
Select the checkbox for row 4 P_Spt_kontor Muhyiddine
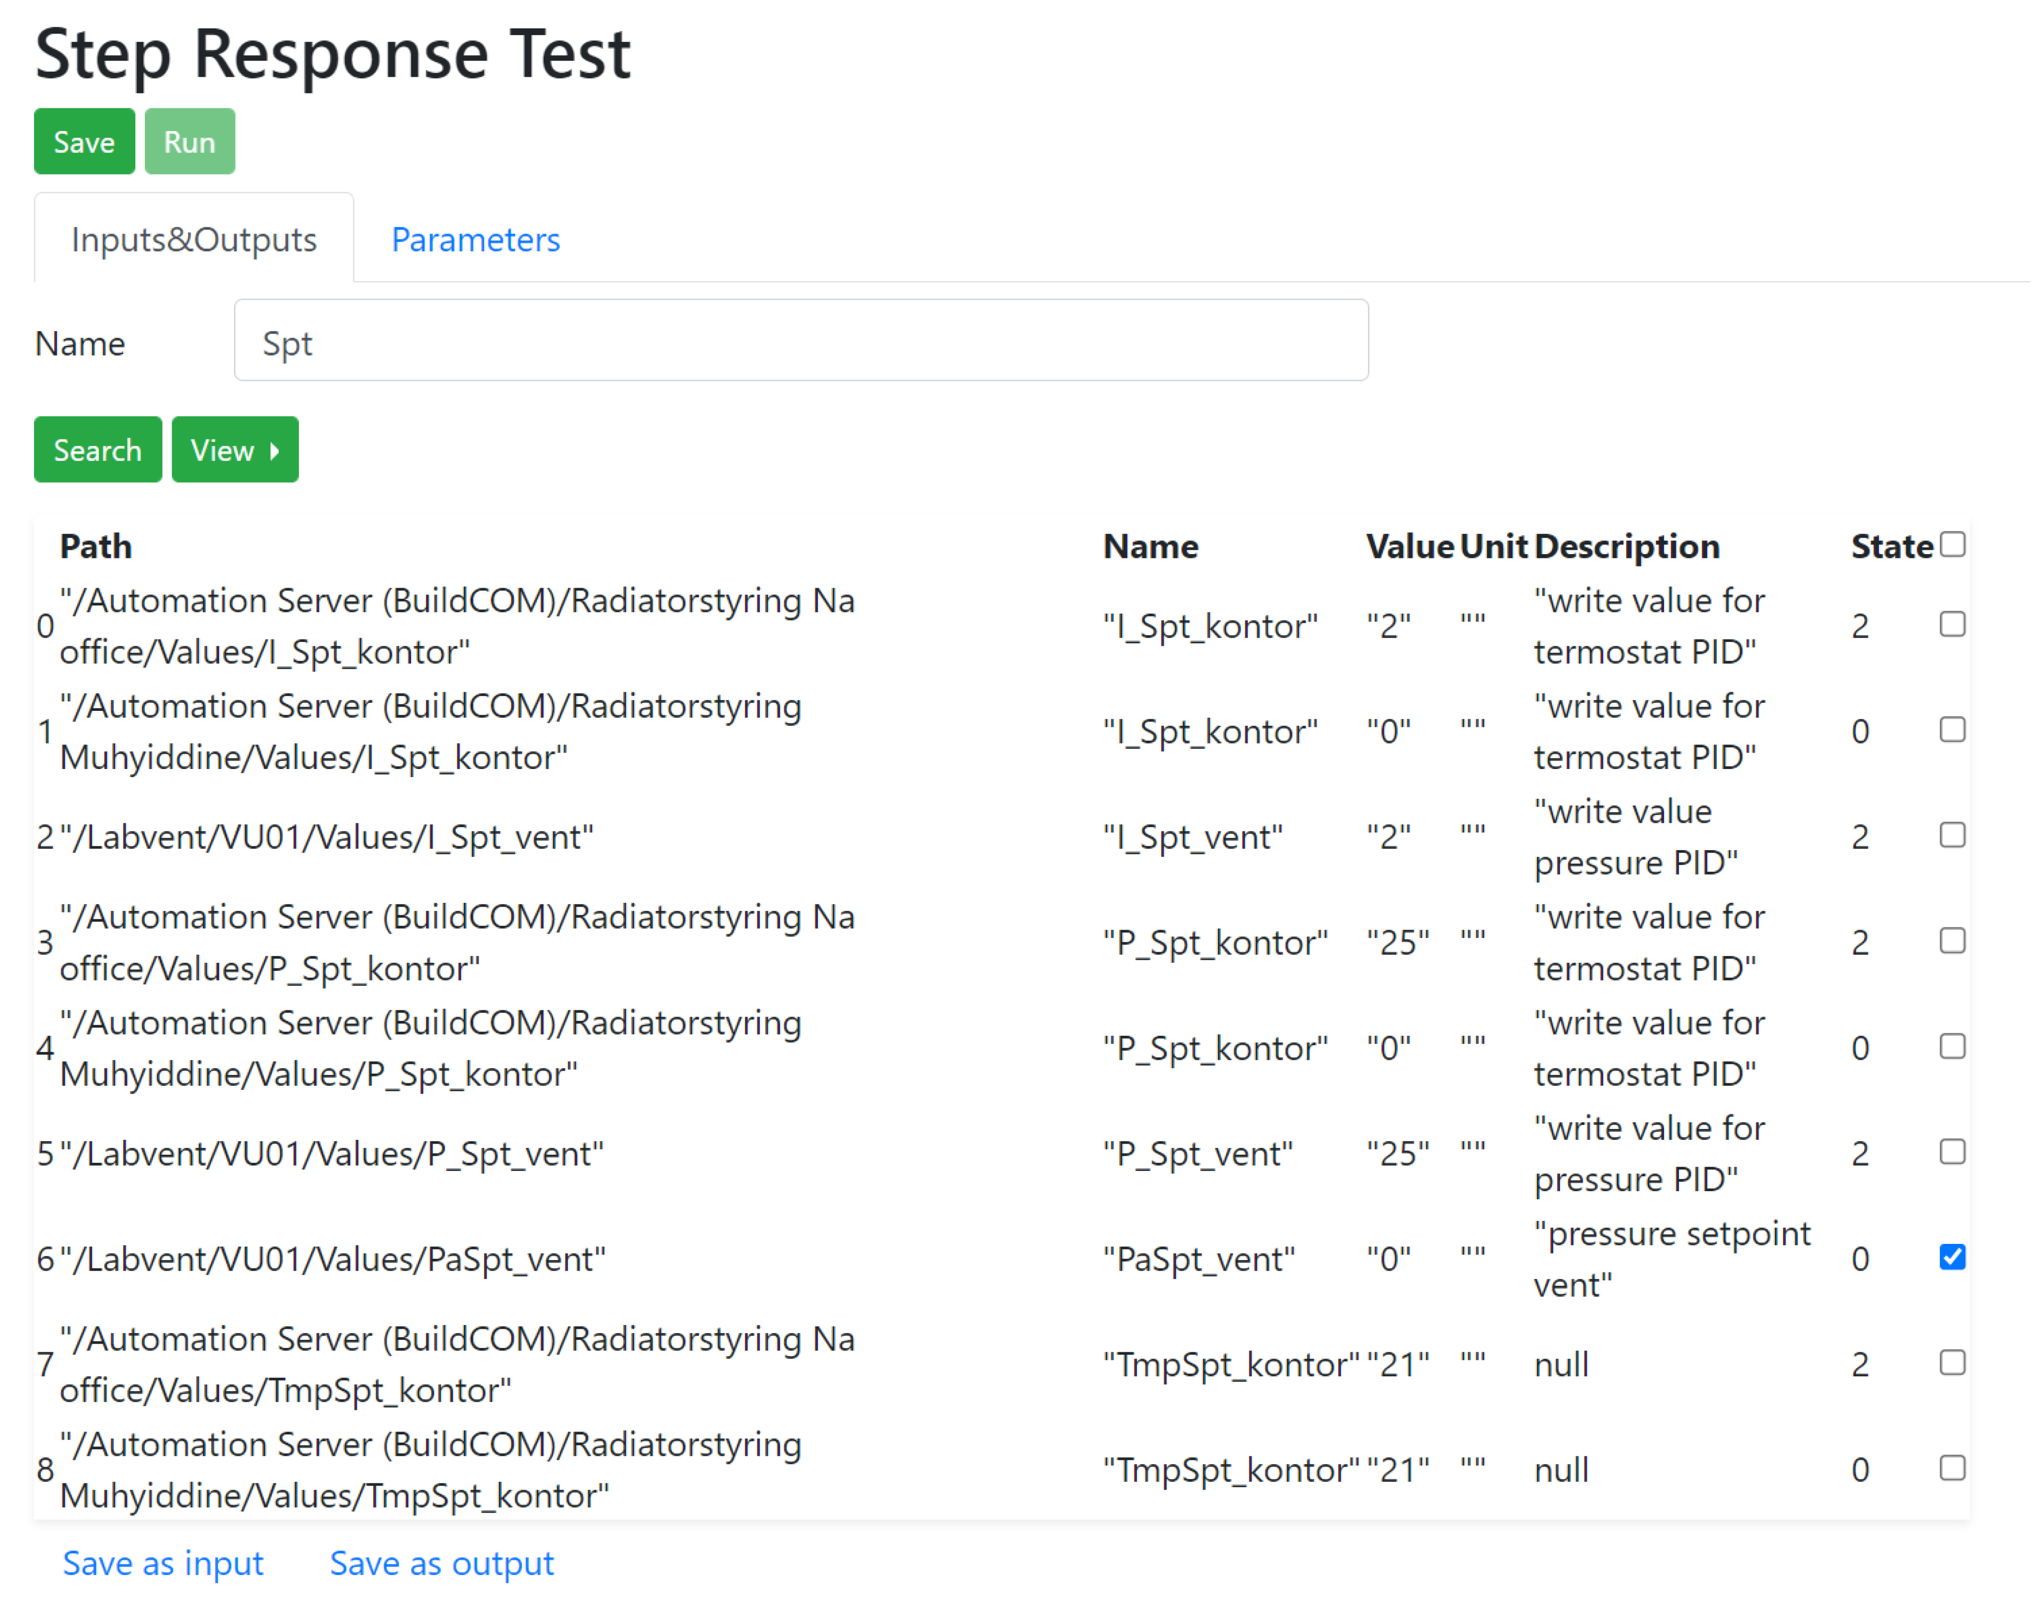tap(1952, 1046)
